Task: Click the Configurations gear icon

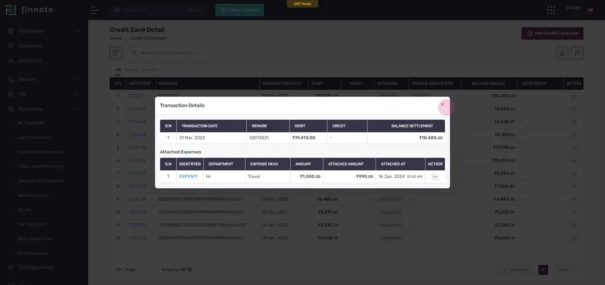Action: click(11, 267)
